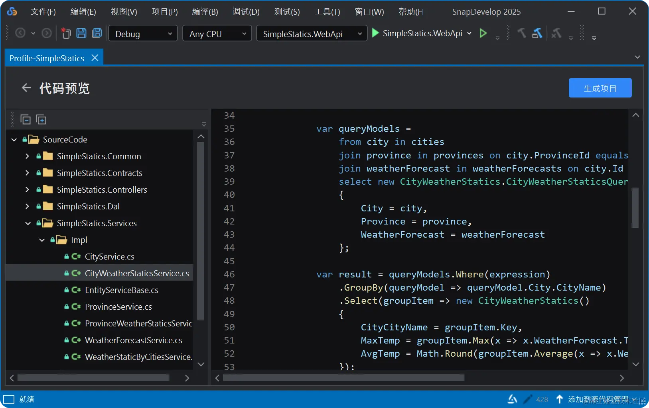The height and width of the screenshot is (408, 649).
Task: Click the 生成项目 button
Action: point(600,88)
